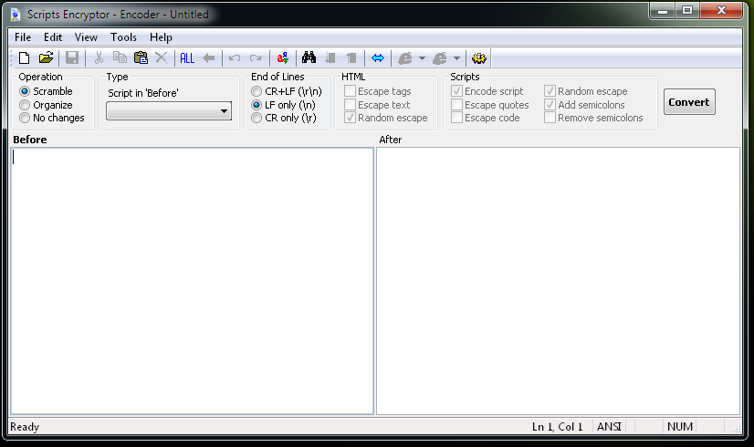Click the window resize grip corner
Image resolution: width=754 pixels, height=447 pixels.
tap(737, 428)
